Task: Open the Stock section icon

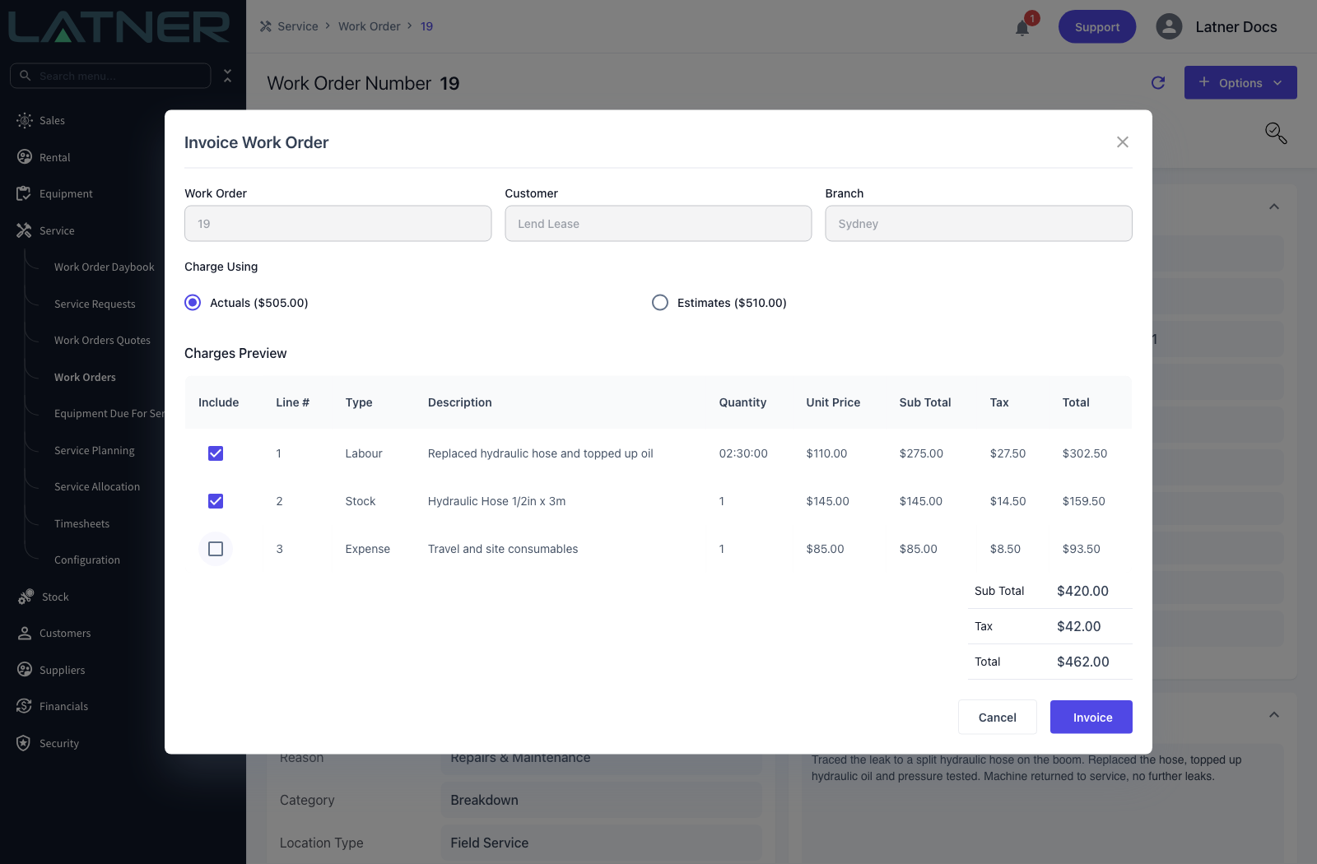Action: pyautogui.click(x=26, y=597)
